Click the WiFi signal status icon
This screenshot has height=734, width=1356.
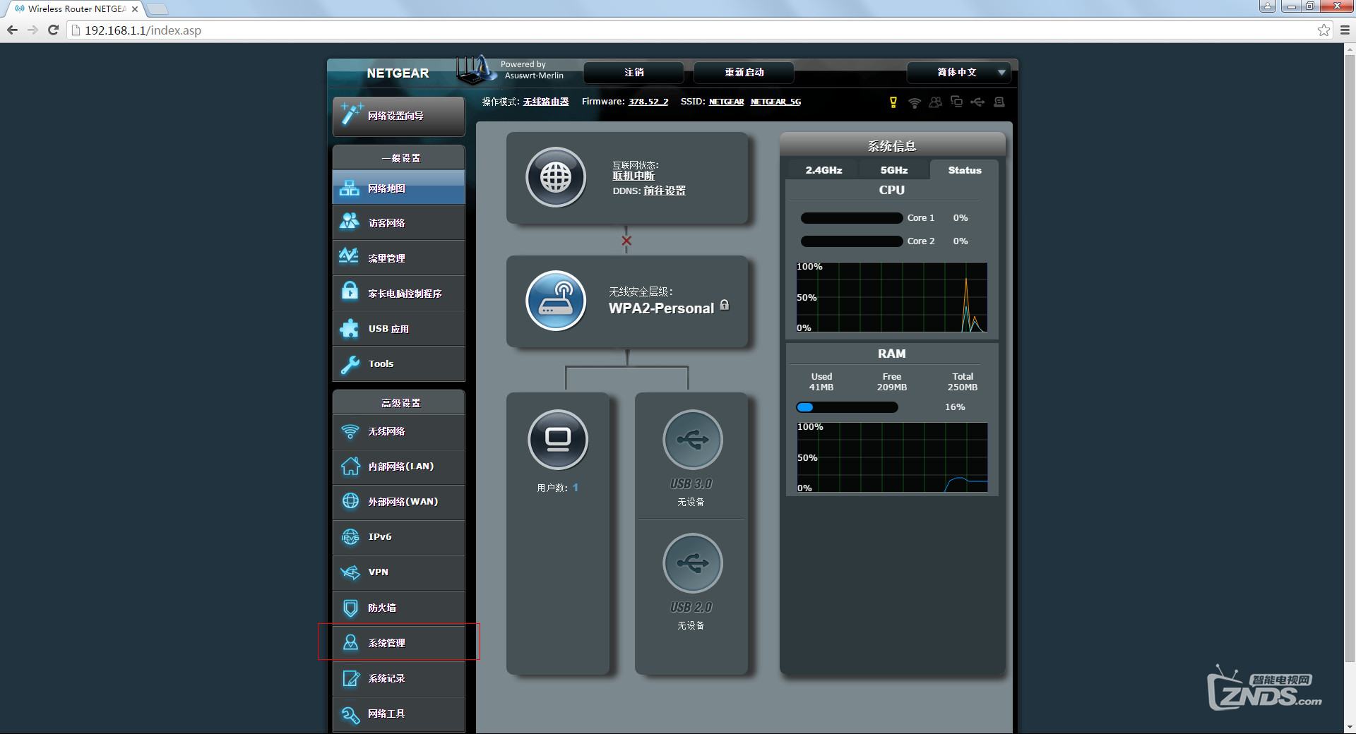(915, 102)
